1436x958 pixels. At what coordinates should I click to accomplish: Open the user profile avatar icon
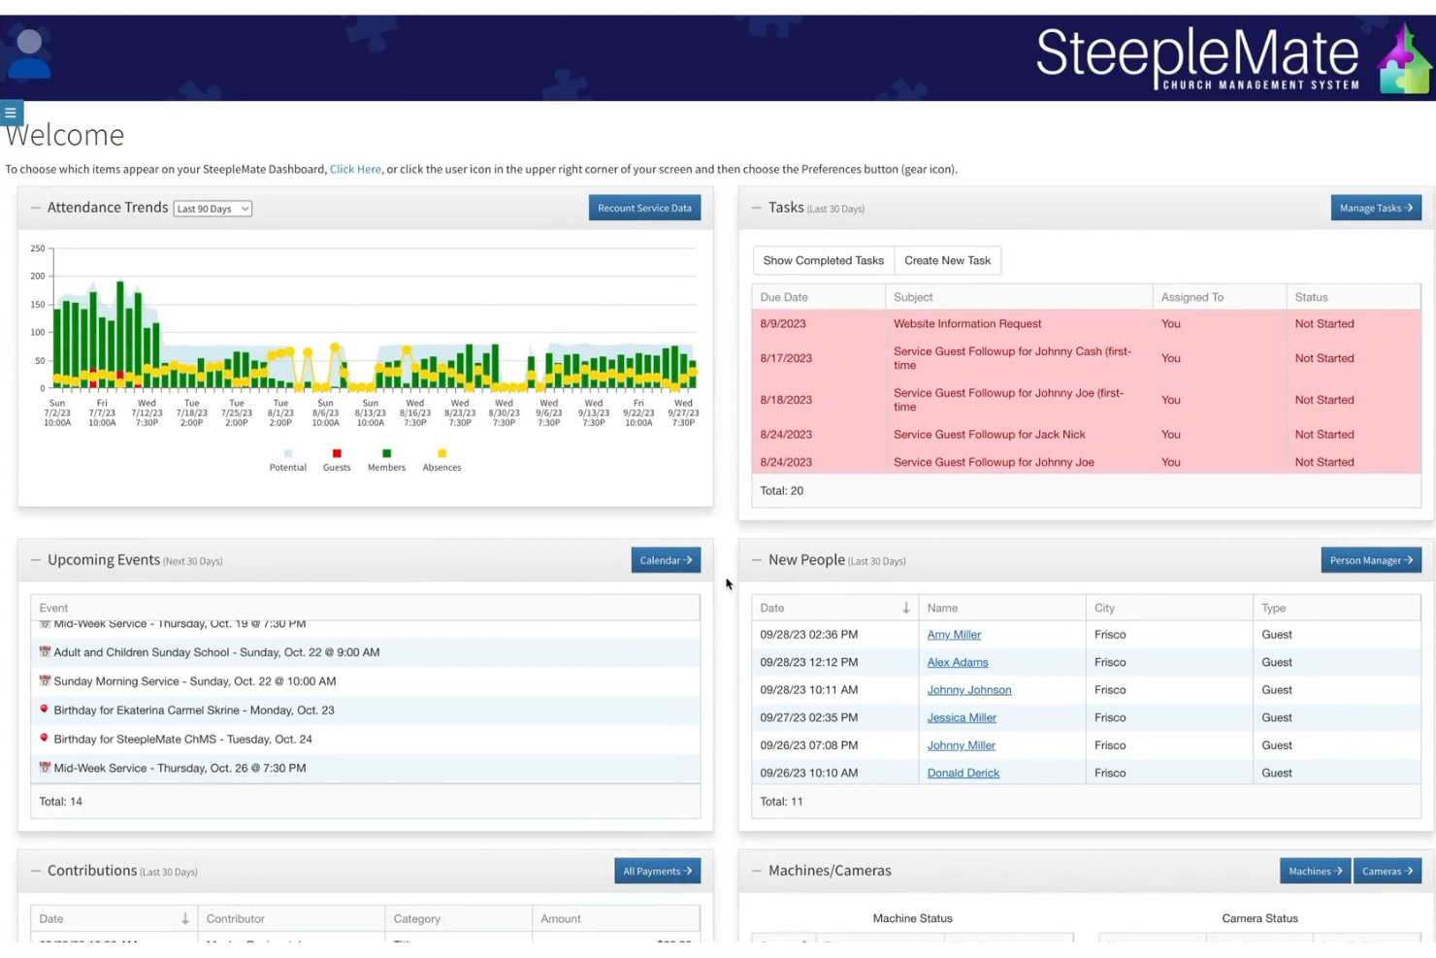tap(29, 53)
